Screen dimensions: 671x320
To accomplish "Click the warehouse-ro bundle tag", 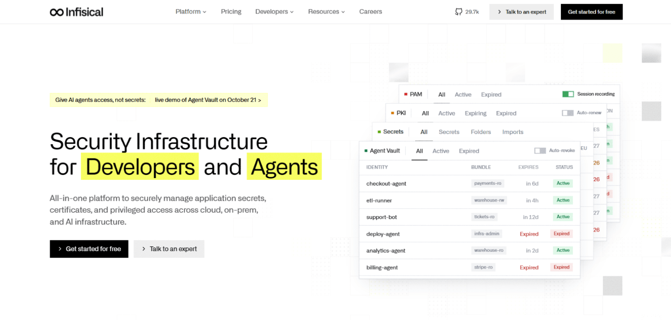I will tap(489, 250).
